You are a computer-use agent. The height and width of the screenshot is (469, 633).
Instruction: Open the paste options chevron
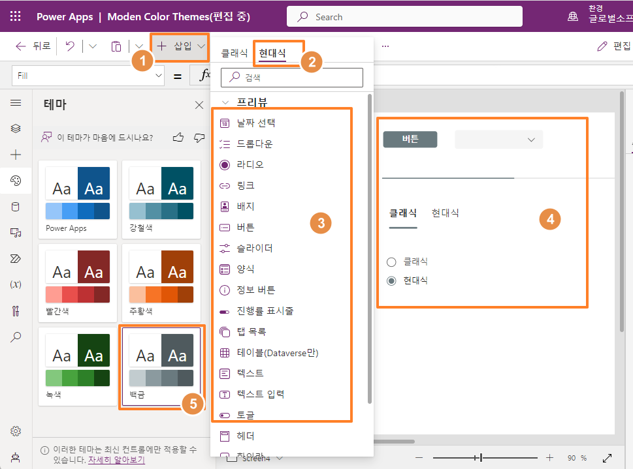tap(139, 46)
